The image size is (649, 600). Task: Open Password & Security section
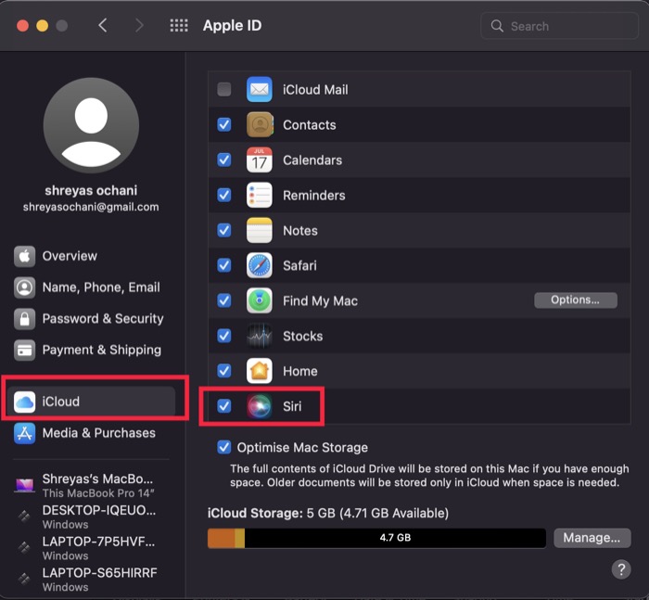click(x=92, y=319)
